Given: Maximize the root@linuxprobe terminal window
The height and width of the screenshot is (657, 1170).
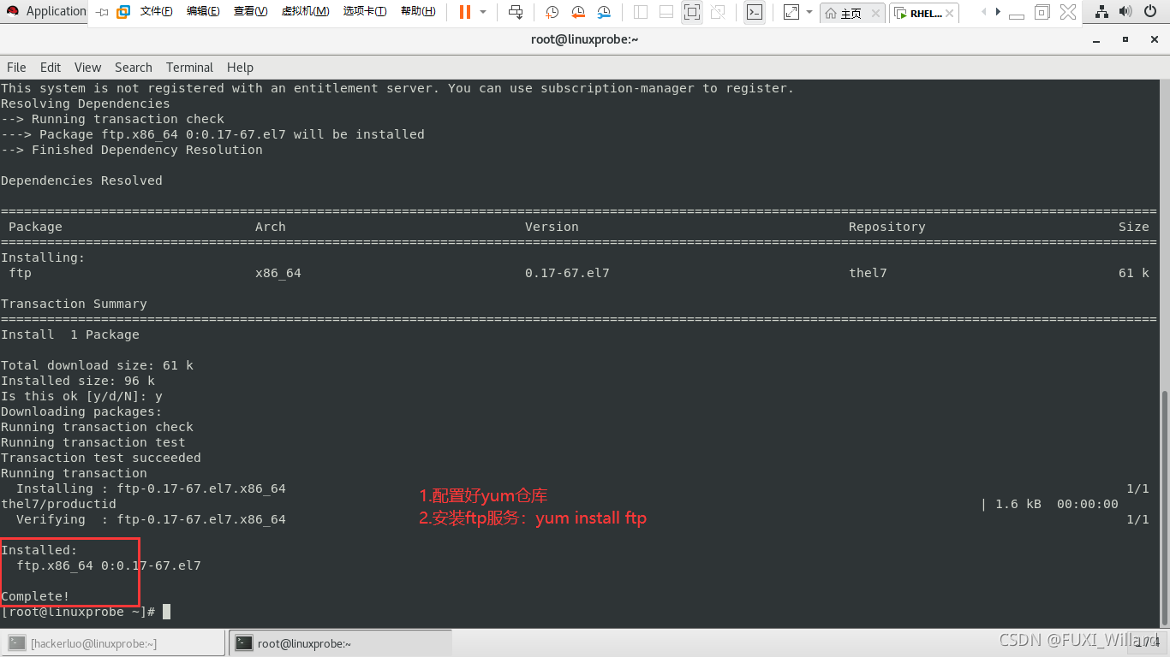Looking at the screenshot, I should [x=1125, y=39].
